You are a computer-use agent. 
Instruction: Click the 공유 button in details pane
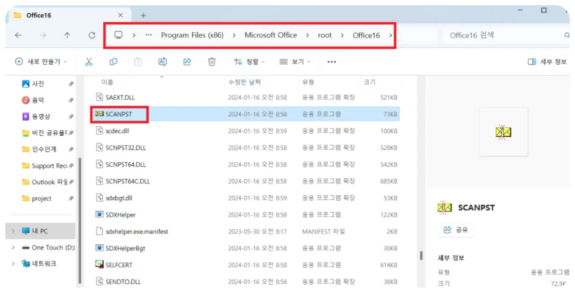pyautogui.click(x=456, y=230)
